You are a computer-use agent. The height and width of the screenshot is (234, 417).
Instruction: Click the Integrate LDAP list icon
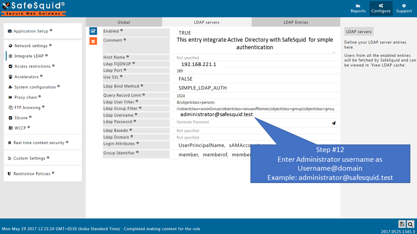10,56
